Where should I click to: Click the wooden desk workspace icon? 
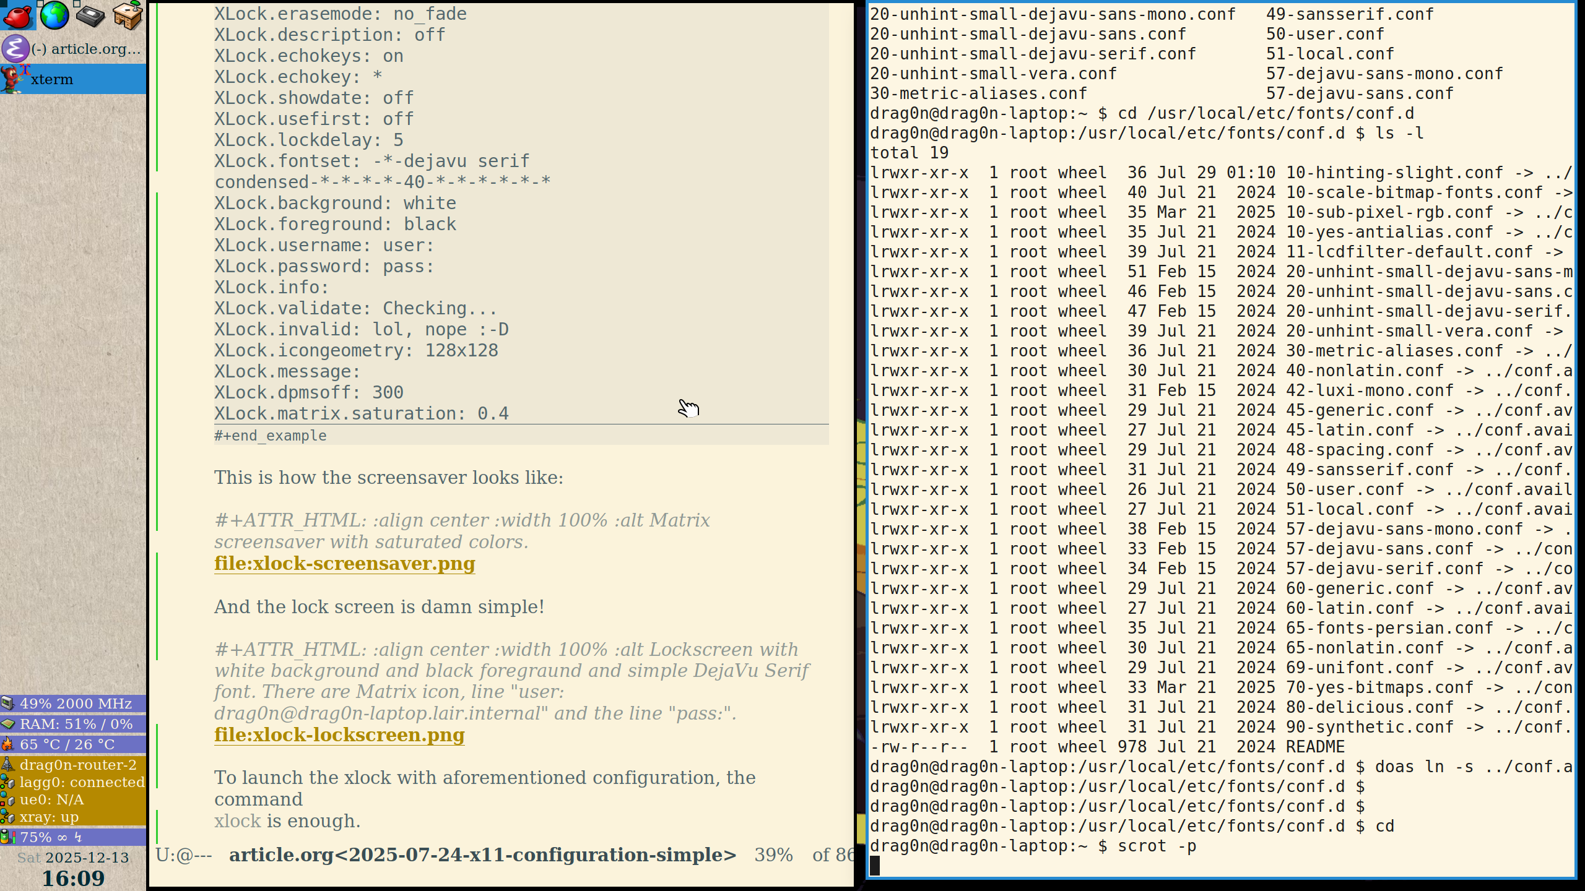pyautogui.click(x=128, y=15)
